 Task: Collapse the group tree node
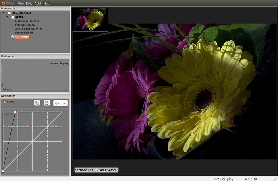pos(7,17)
